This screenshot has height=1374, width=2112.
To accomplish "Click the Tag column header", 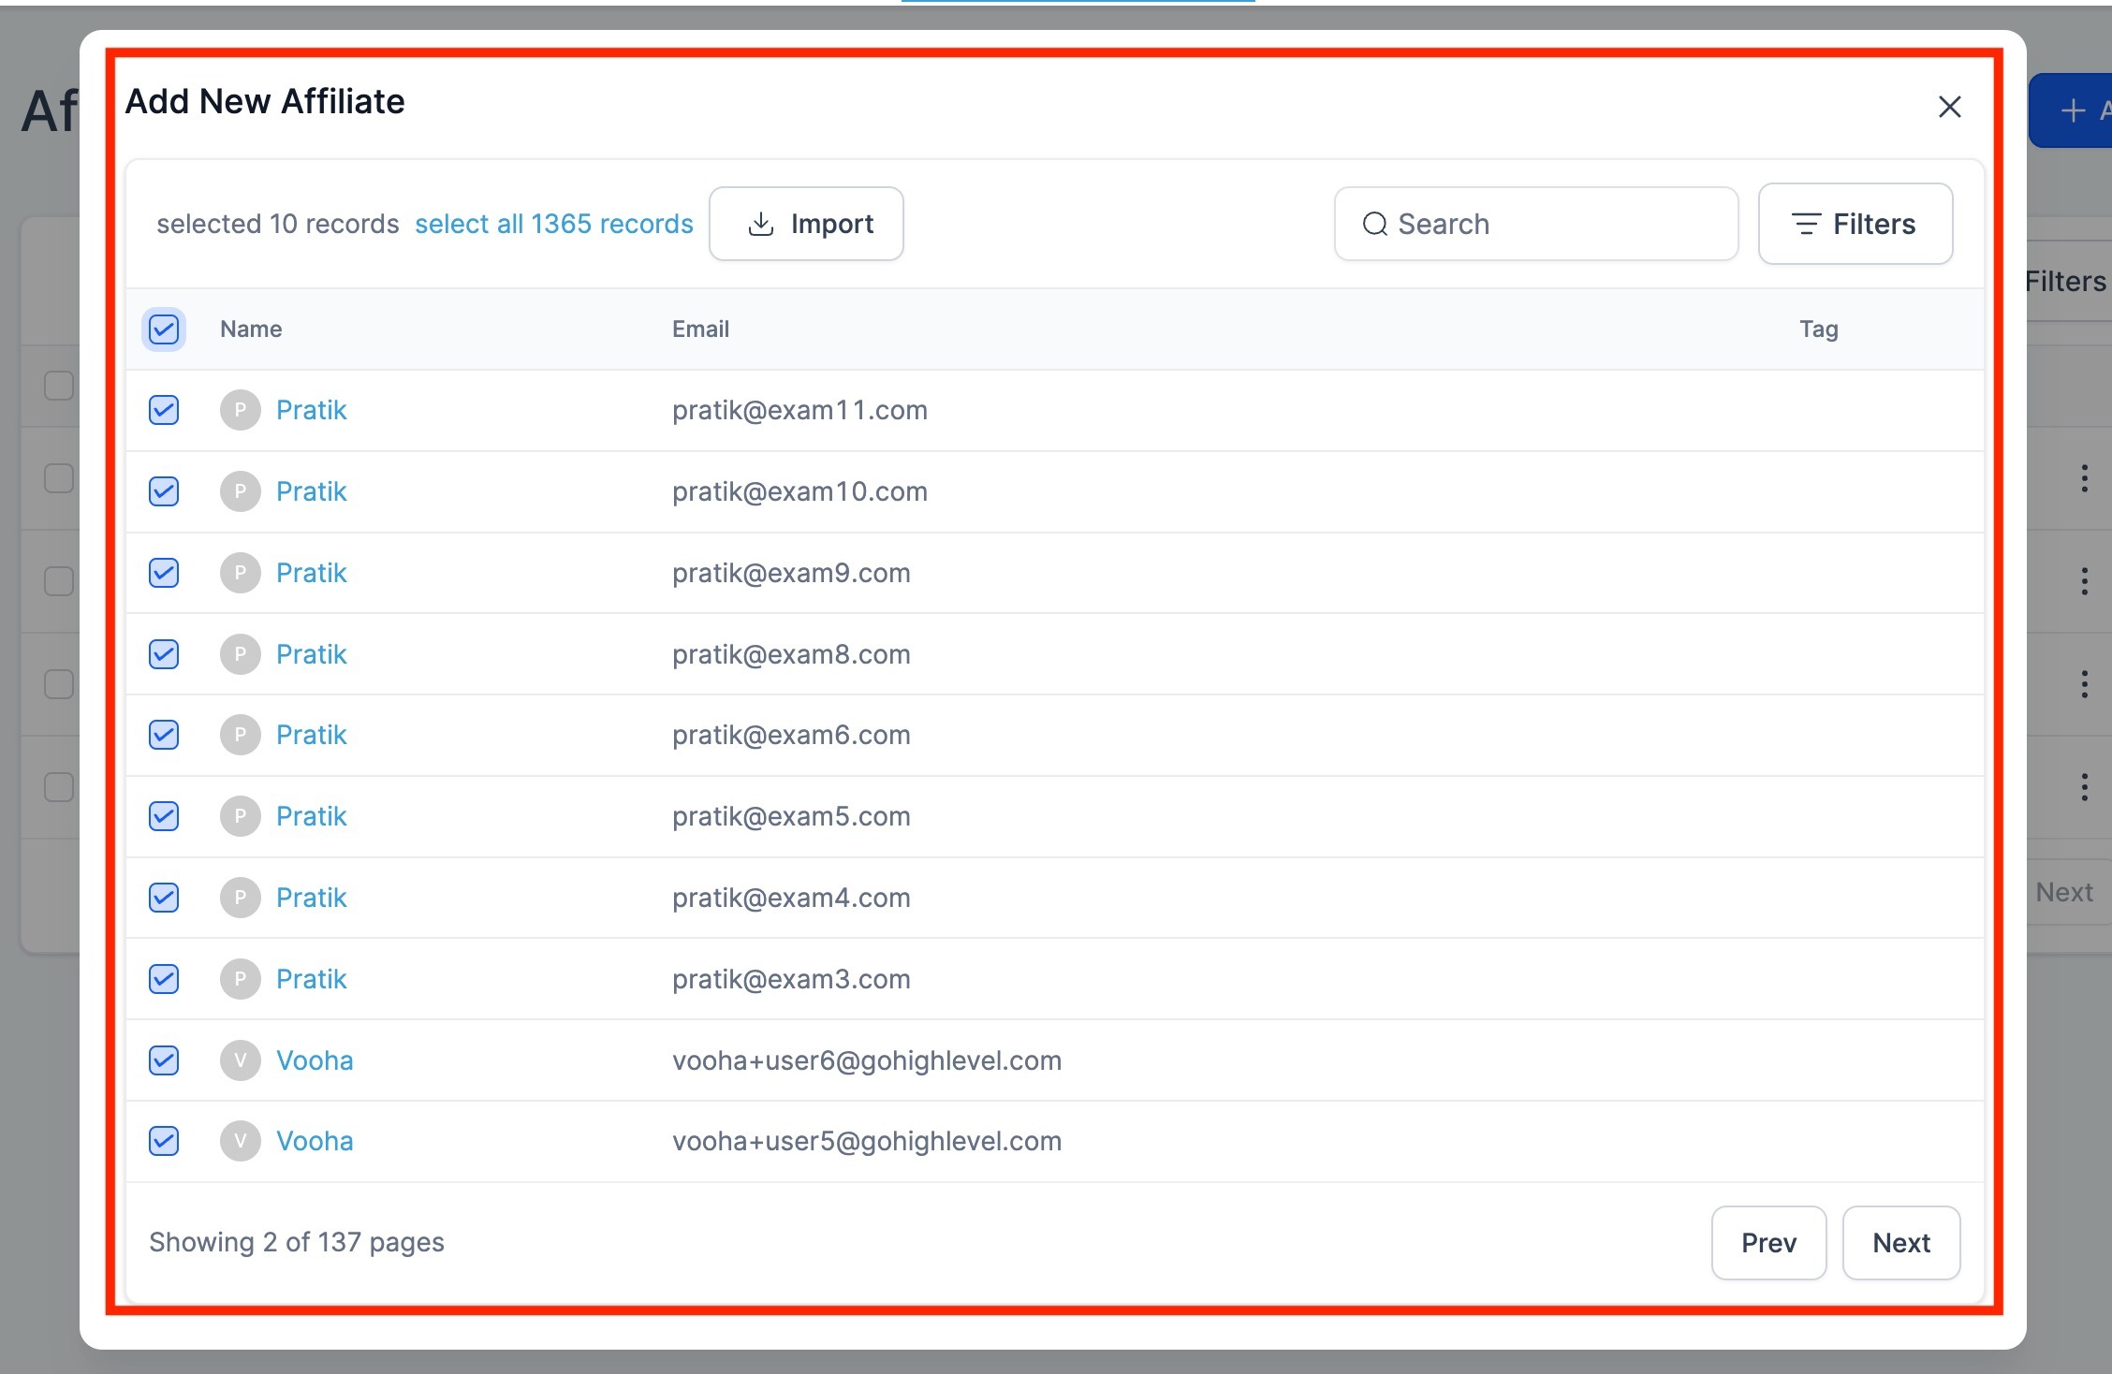I will (1819, 329).
